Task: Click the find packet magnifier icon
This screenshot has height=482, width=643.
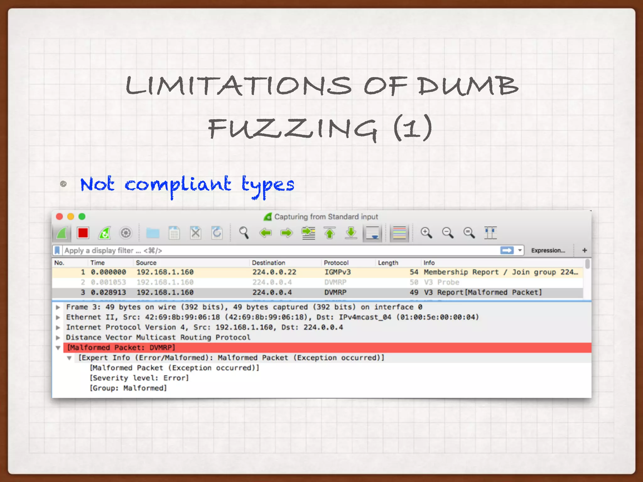Action: (x=244, y=233)
